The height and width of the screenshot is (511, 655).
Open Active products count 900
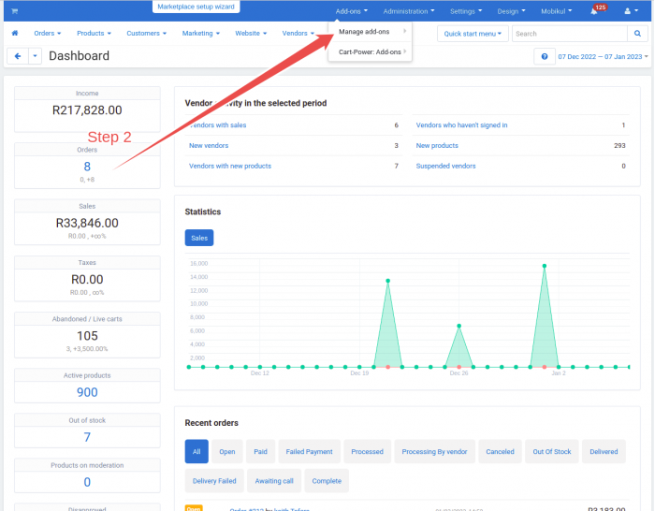coord(87,392)
